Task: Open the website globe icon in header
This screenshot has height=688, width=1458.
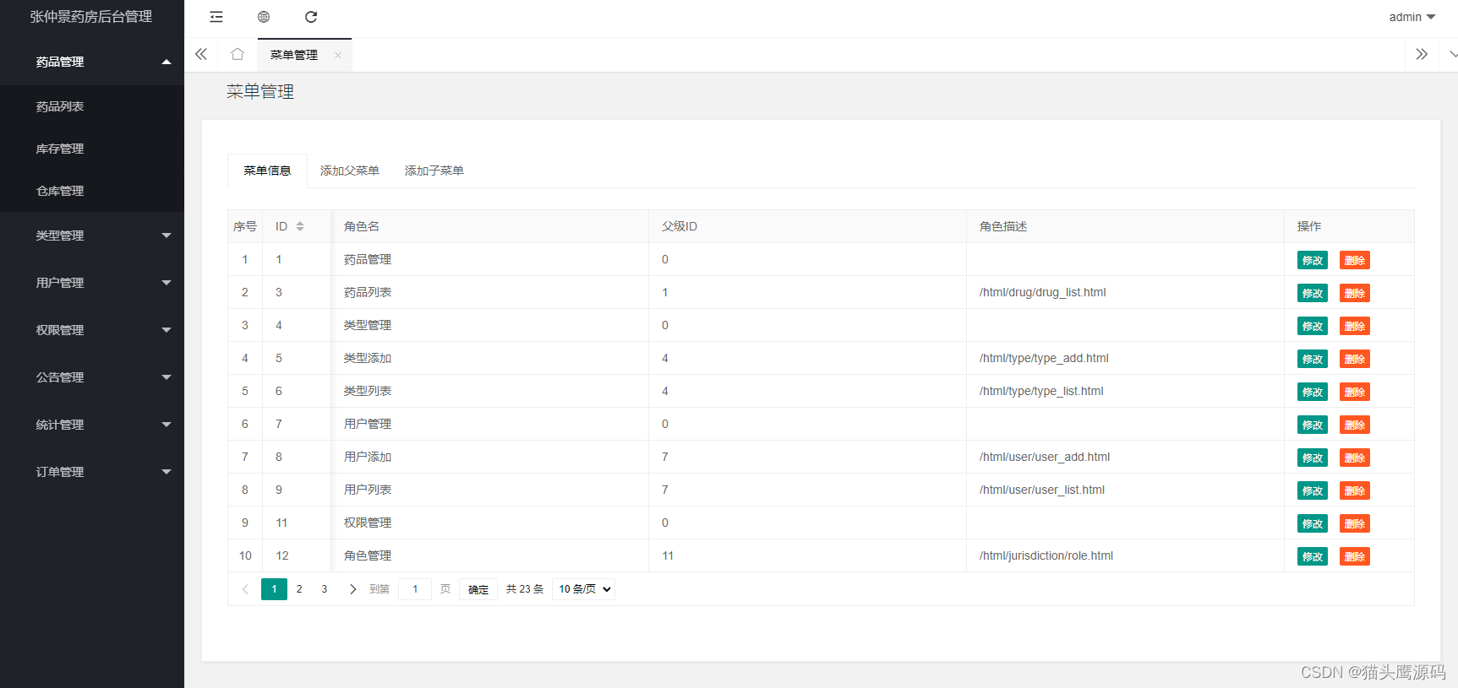Action: pos(264,17)
